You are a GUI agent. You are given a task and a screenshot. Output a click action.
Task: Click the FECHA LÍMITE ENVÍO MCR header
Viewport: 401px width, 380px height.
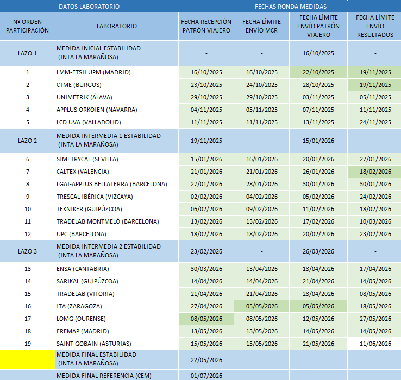(261, 26)
